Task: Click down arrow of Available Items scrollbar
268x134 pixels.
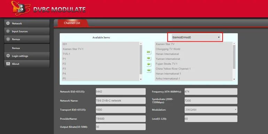Action: [x=141, y=79]
